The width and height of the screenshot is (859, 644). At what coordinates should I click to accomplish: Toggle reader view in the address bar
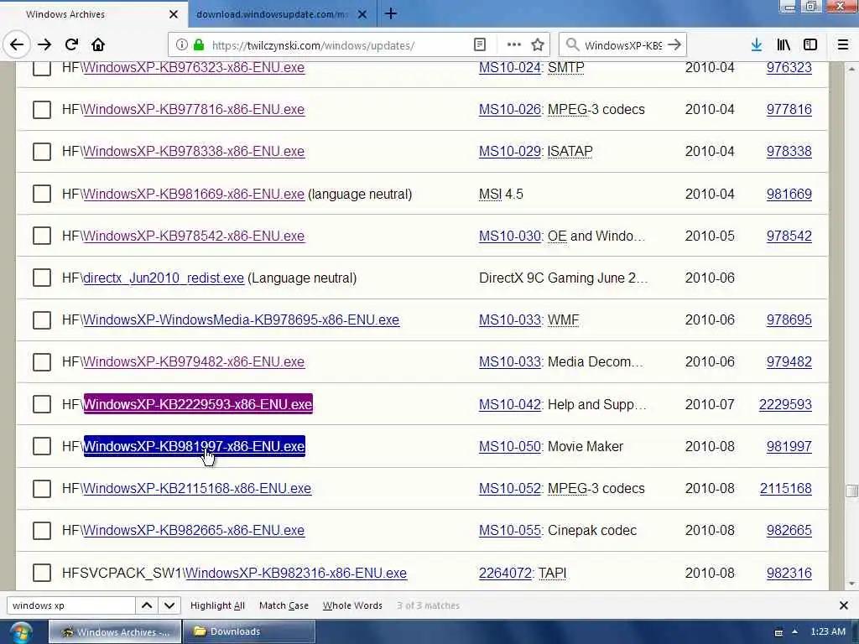479,45
